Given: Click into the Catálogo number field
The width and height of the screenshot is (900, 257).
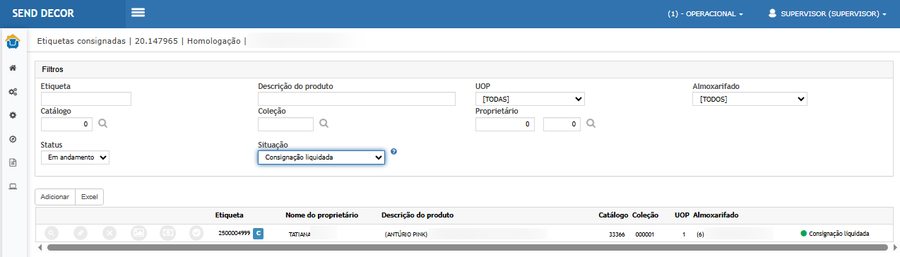Looking at the screenshot, I should point(66,124).
